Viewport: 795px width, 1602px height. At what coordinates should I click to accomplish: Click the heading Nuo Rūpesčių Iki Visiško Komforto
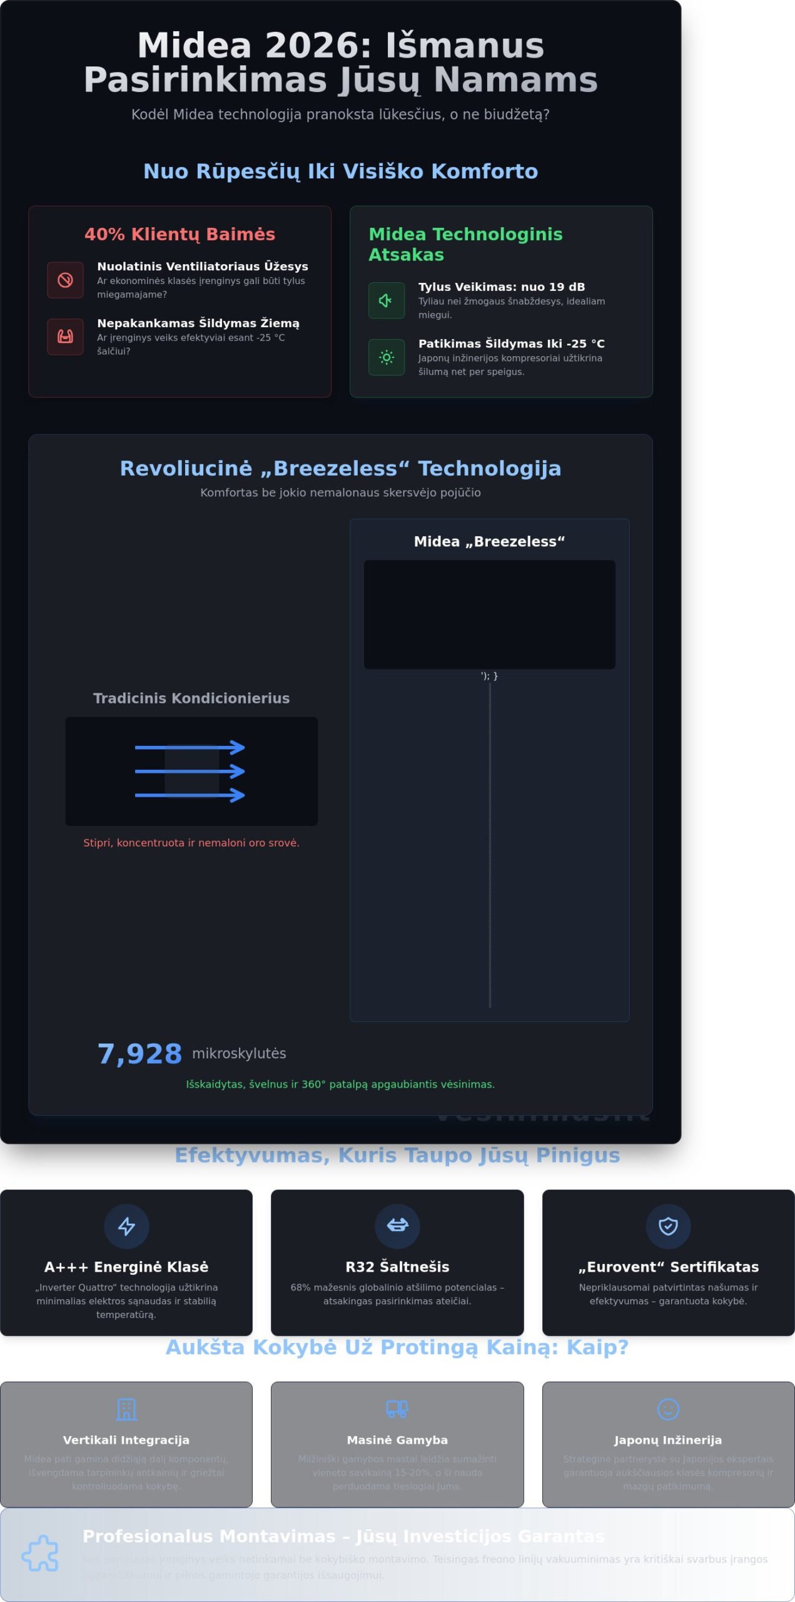(x=341, y=171)
